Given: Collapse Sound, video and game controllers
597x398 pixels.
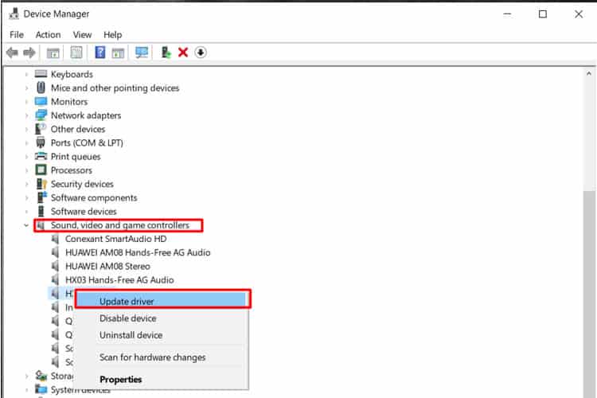Looking at the screenshot, I should click(x=26, y=225).
